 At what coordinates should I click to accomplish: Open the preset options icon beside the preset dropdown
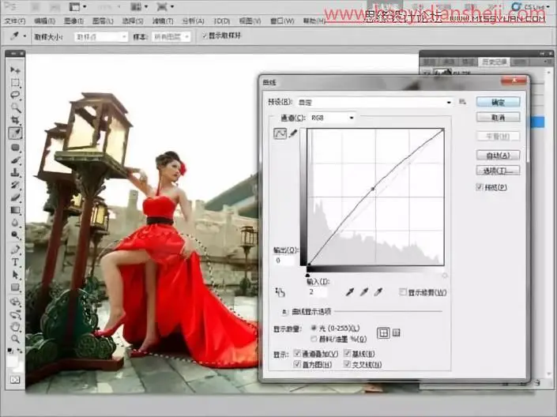click(462, 102)
